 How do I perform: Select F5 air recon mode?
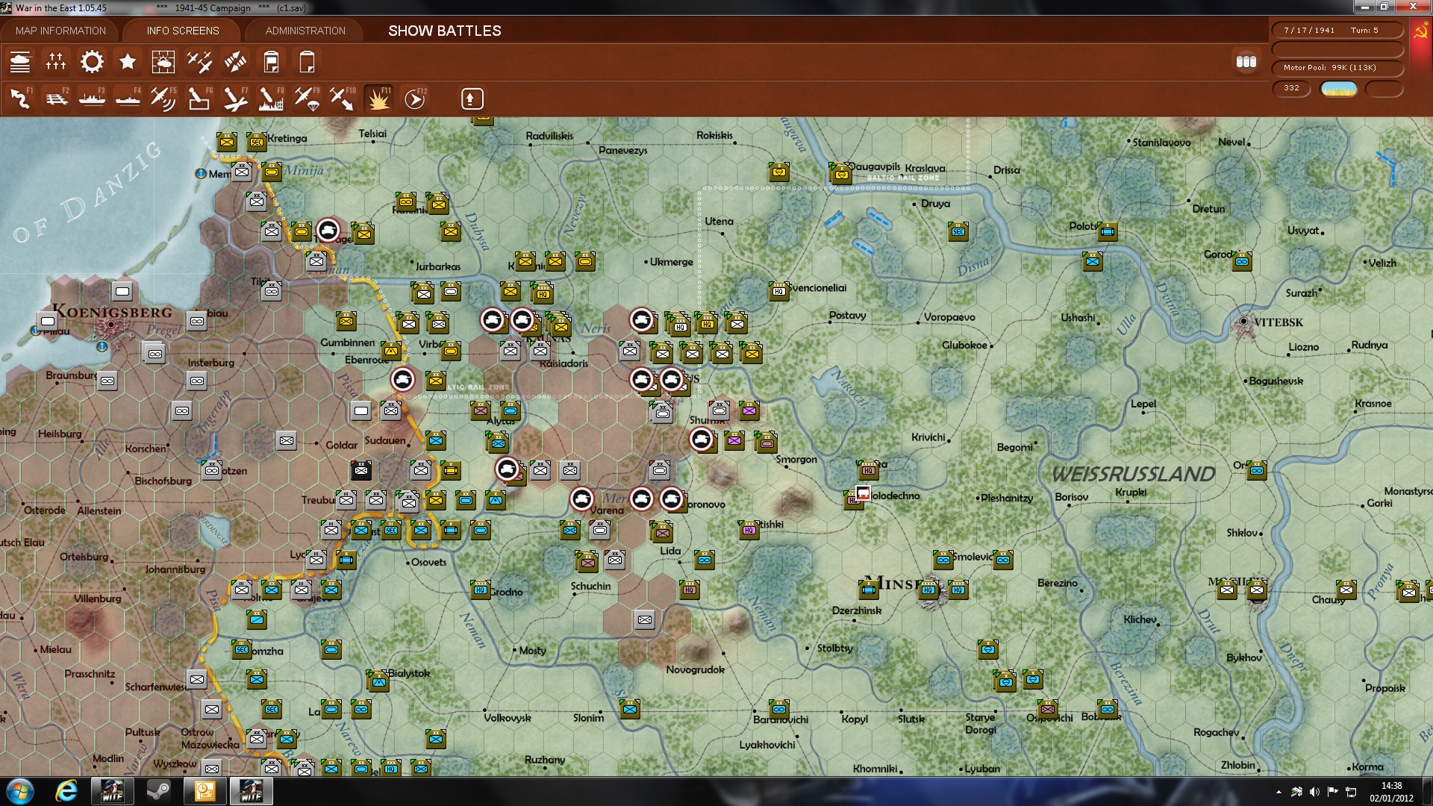coord(163,99)
